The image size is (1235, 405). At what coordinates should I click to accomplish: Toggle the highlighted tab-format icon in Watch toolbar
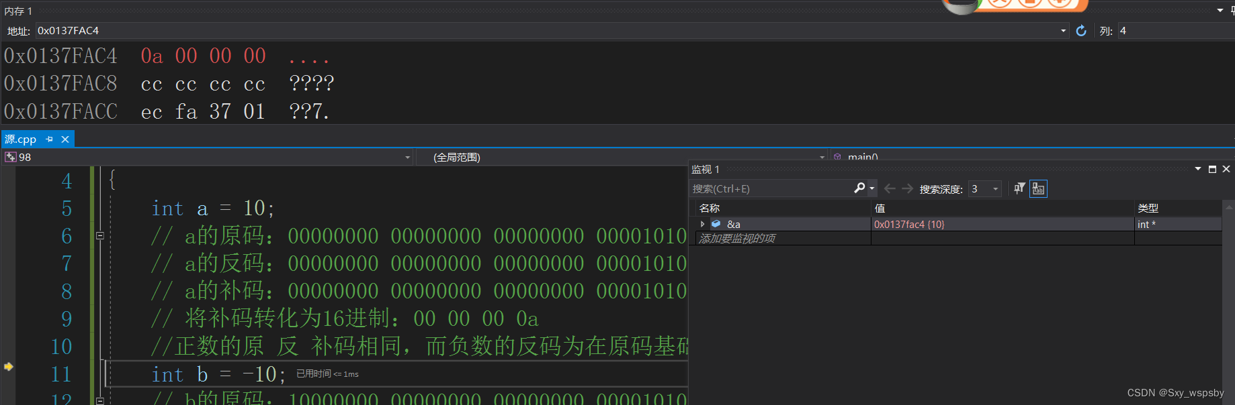pyautogui.click(x=1038, y=188)
